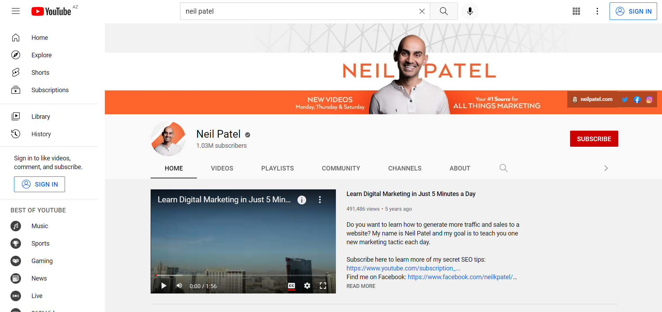The width and height of the screenshot is (662, 312).
Task: Click the video progress bar
Action: tap(243, 275)
